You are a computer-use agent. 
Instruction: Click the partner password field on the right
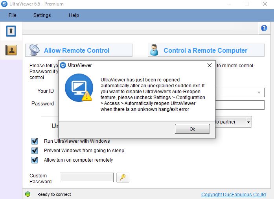(x=240, y=105)
